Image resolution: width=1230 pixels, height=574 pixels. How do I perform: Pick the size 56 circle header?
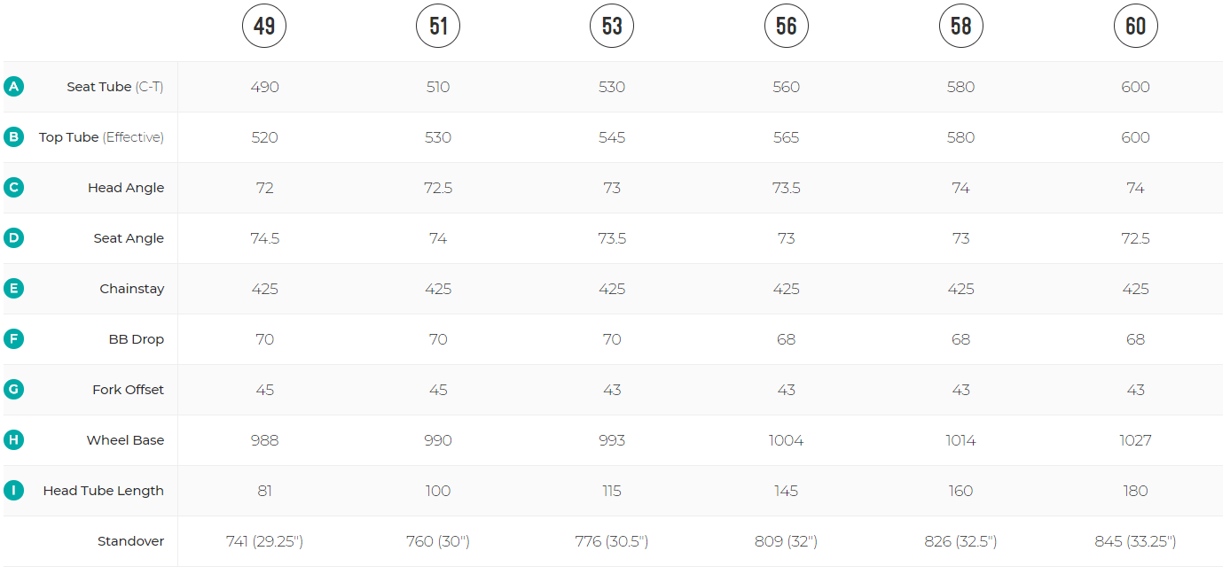tap(787, 27)
